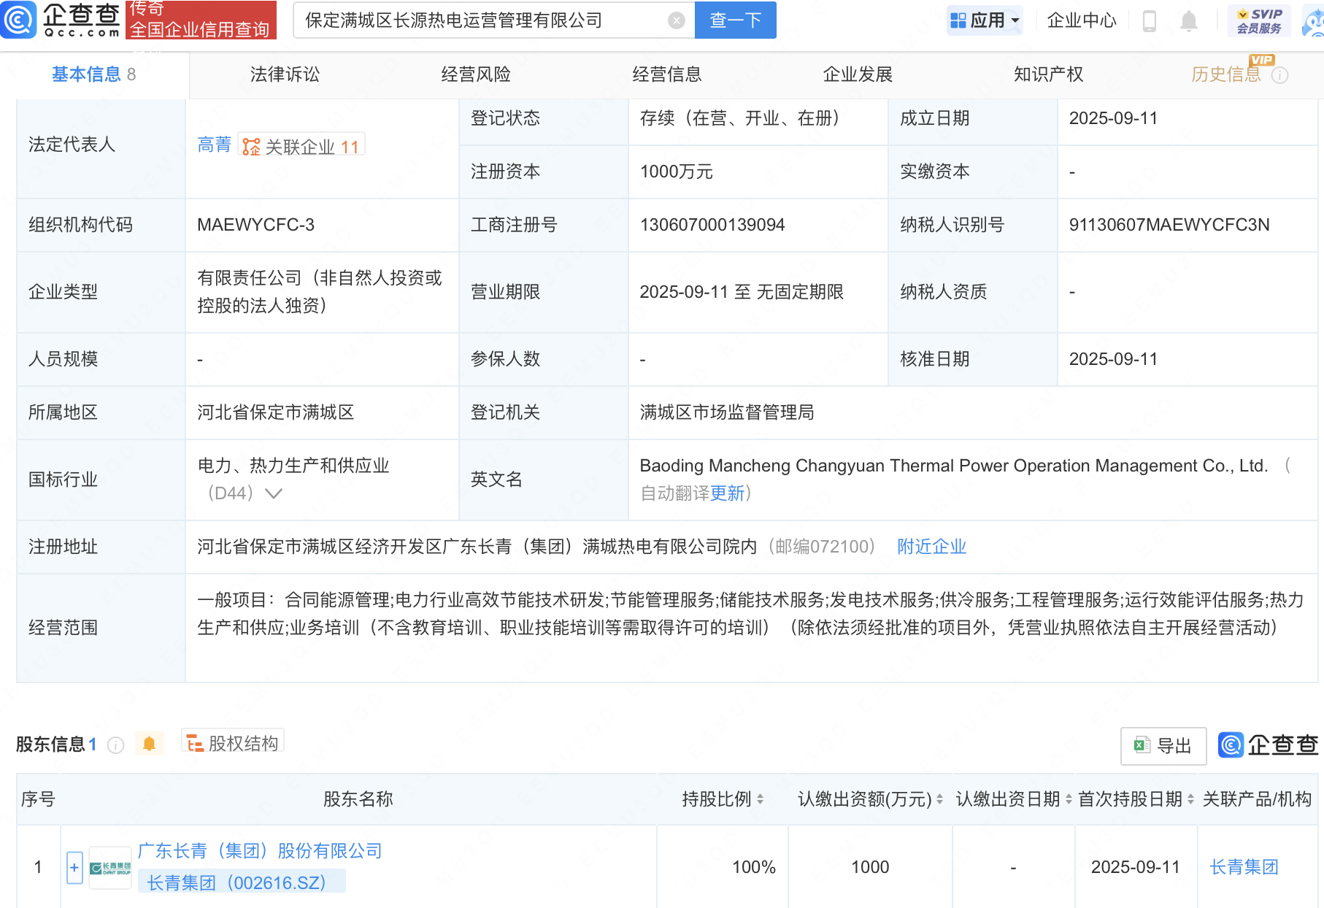Click registration number 130607000139094
Image resolution: width=1324 pixels, height=908 pixels.
click(712, 225)
